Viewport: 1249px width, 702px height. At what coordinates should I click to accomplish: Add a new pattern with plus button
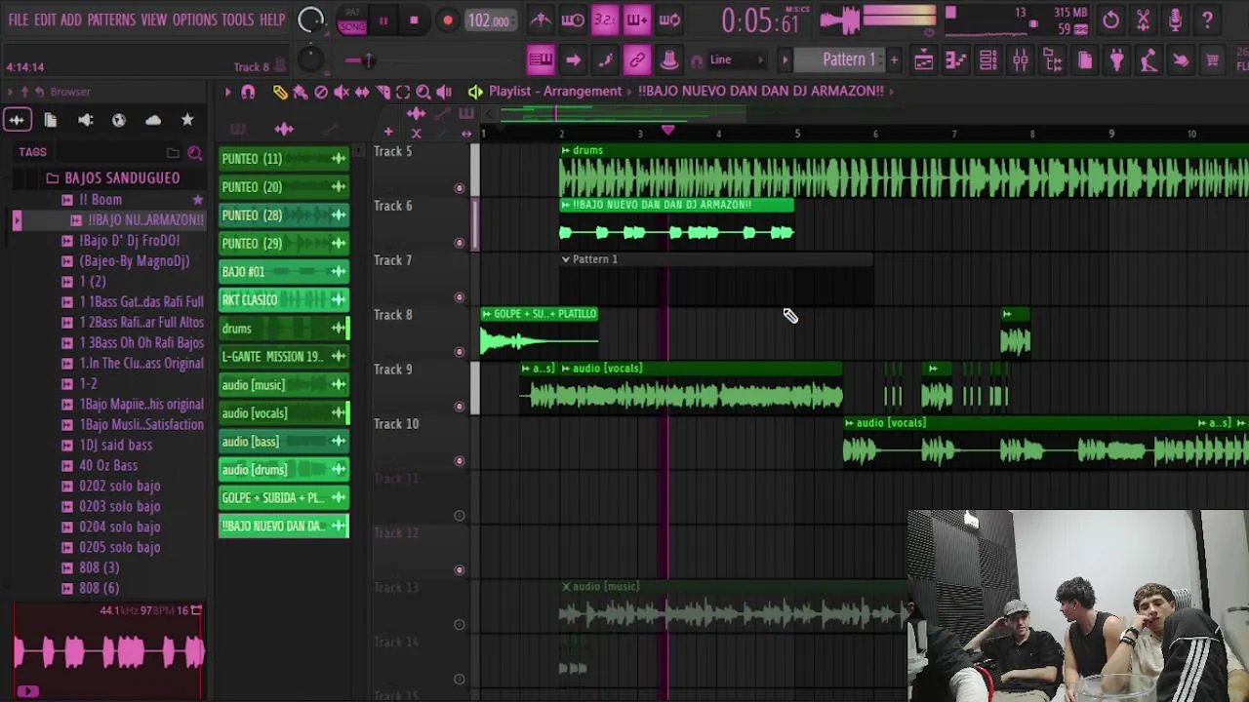[x=893, y=60]
